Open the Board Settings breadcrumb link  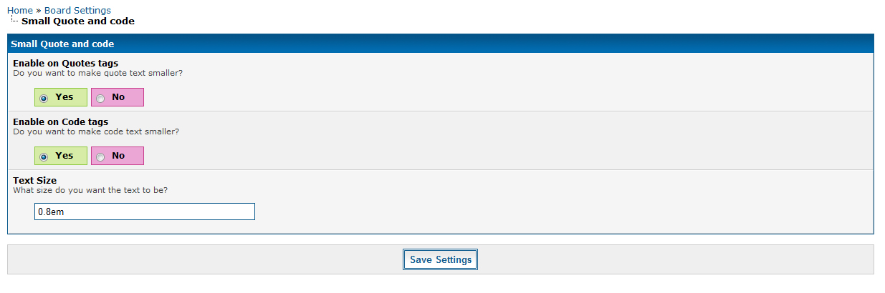(77, 10)
